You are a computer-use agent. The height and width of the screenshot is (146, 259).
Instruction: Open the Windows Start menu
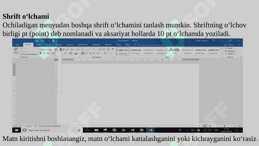16,130
